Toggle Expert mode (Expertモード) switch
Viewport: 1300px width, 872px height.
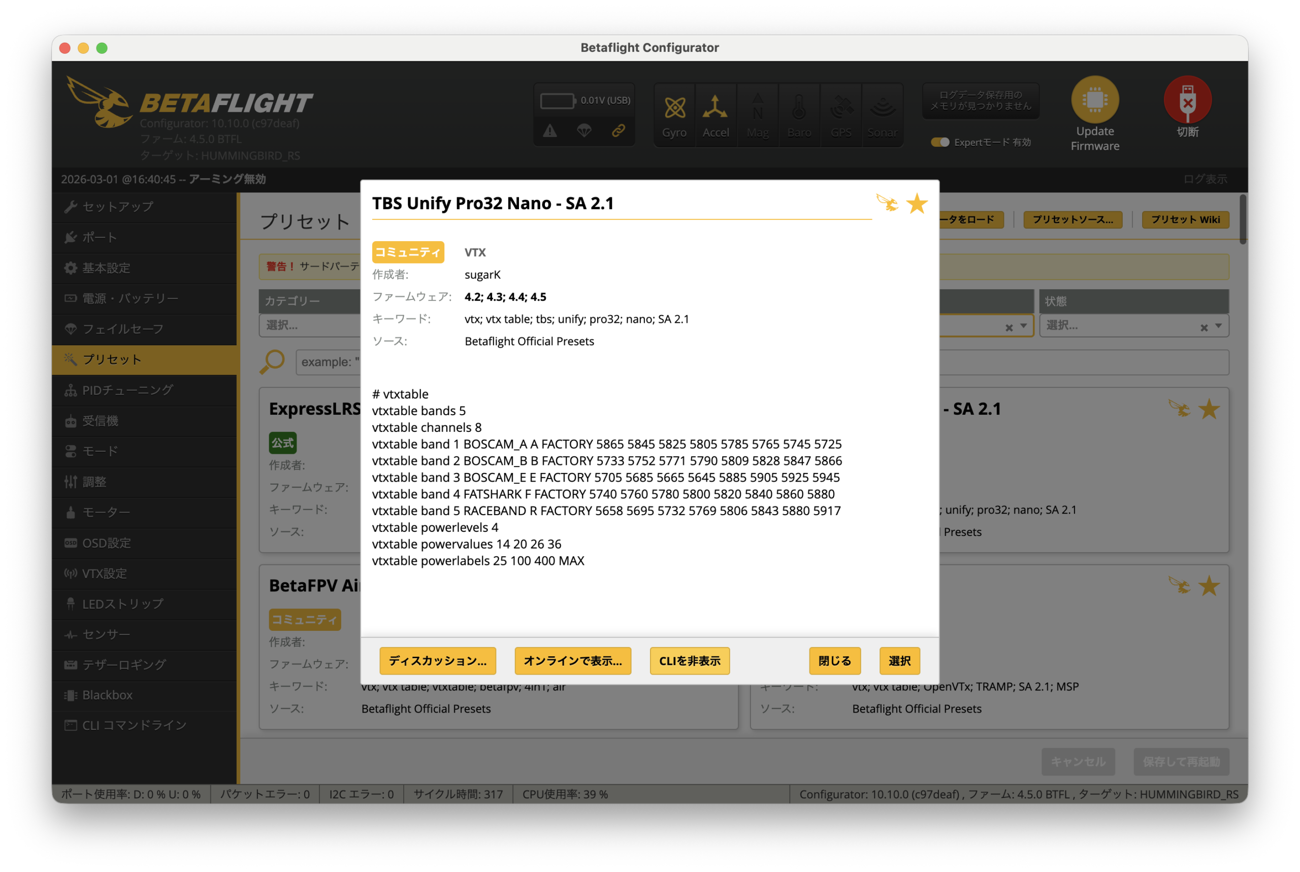point(940,142)
